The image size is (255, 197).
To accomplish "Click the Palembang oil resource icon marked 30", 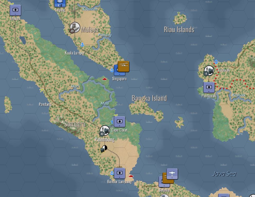I will click(x=104, y=131).
